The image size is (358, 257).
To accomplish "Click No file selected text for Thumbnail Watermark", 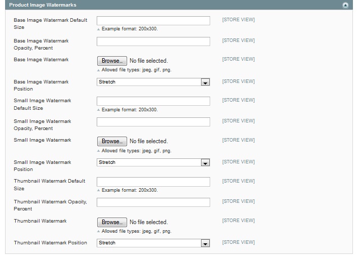I will point(149,222).
